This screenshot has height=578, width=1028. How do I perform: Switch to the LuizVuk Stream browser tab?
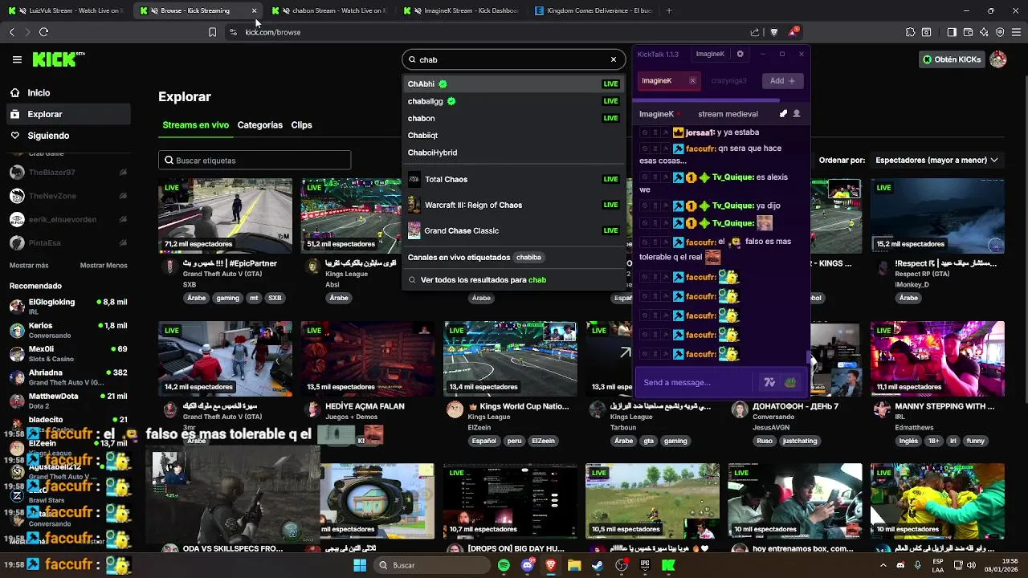tap(67, 10)
